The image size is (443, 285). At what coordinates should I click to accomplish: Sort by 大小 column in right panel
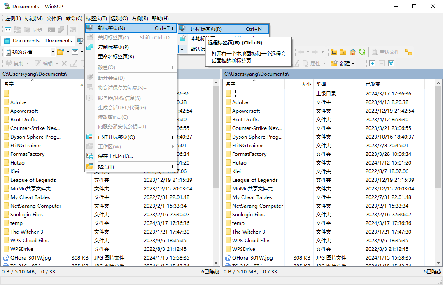point(299,84)
